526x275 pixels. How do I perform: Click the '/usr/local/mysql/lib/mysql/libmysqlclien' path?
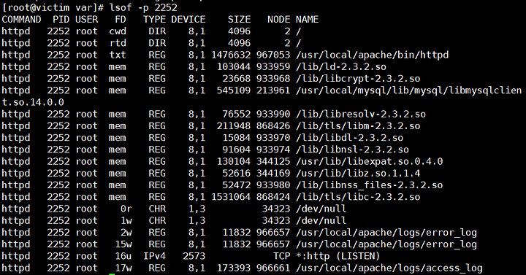(408, 90)
